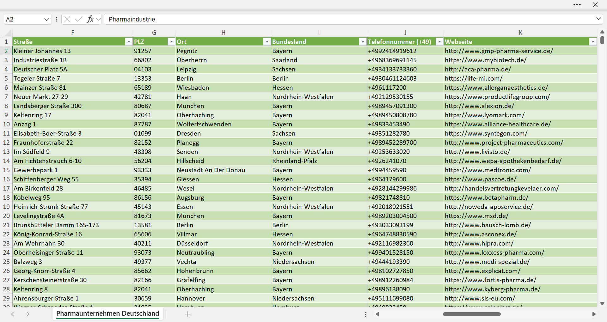Click the select-all corner triangle
This screenshot has height=322, width=607.
8,33
